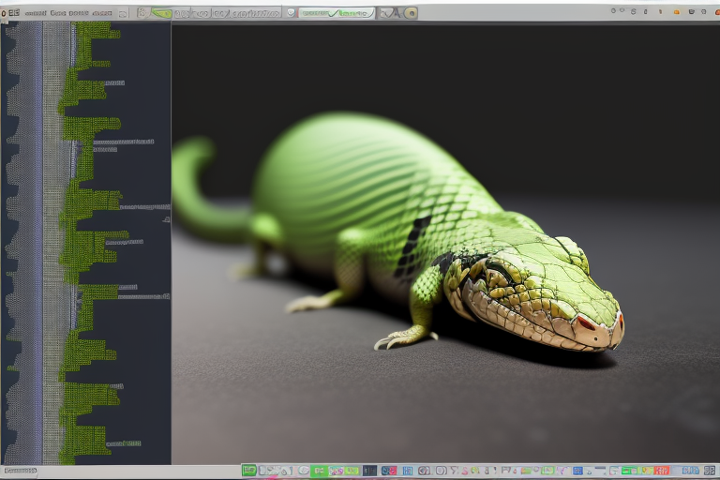
Task: Click the status label at bottom-left corner
Action: [20, 471]
